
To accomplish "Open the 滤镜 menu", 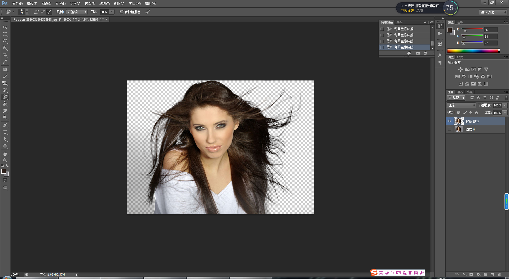I will coord(104,4).
